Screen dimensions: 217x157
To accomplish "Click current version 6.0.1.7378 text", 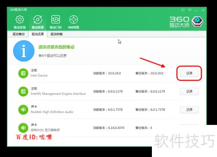I will coord(108,110).
